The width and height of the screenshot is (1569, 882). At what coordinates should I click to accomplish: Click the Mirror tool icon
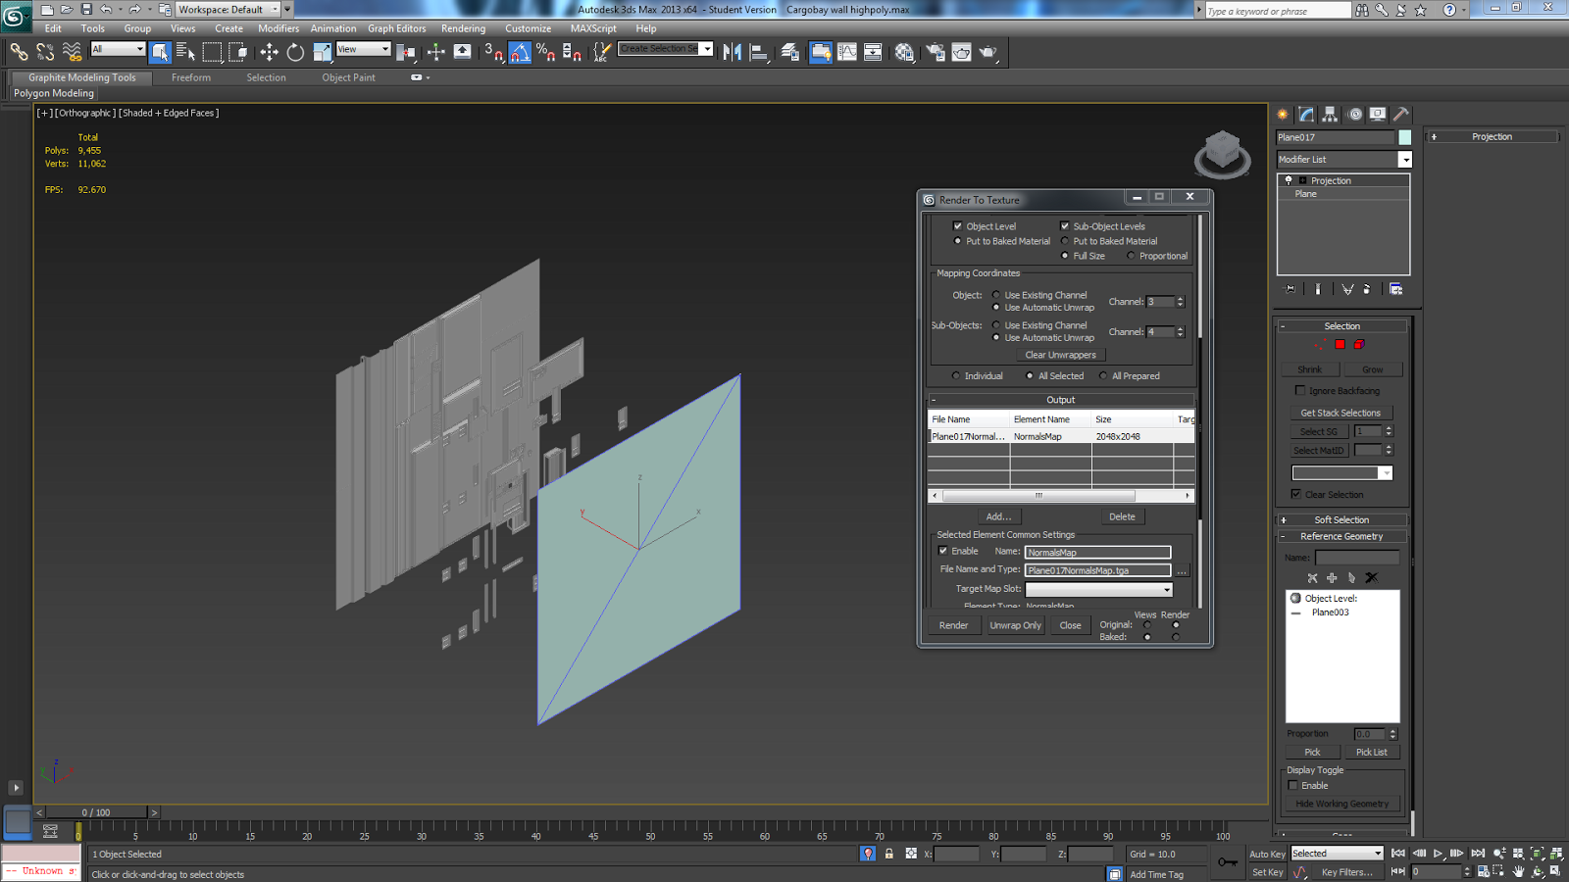point(732,52)
